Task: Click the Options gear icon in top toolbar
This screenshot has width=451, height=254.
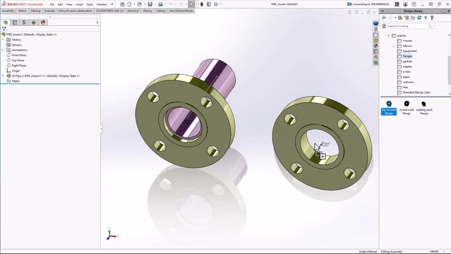Action: (216, 4)
